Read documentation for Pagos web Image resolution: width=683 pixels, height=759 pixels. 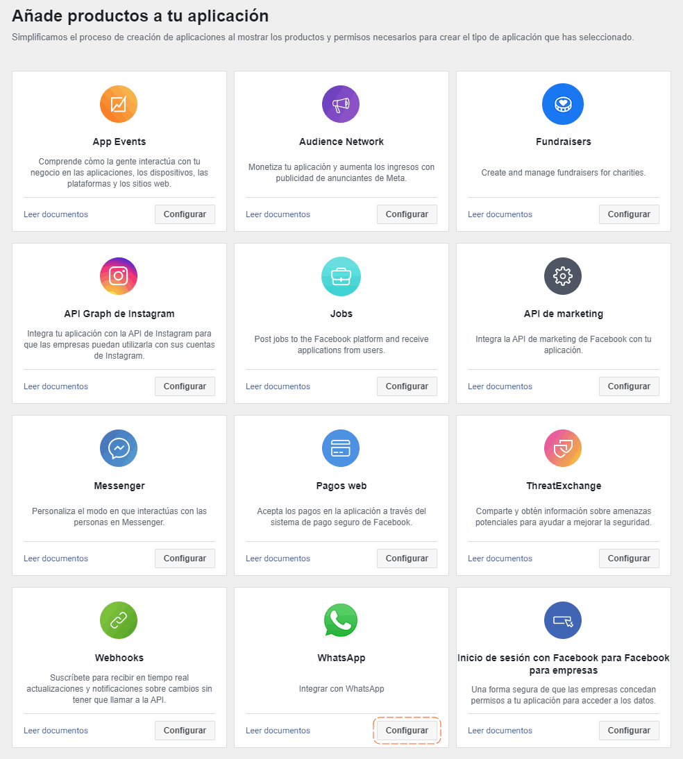coord(278,558)
